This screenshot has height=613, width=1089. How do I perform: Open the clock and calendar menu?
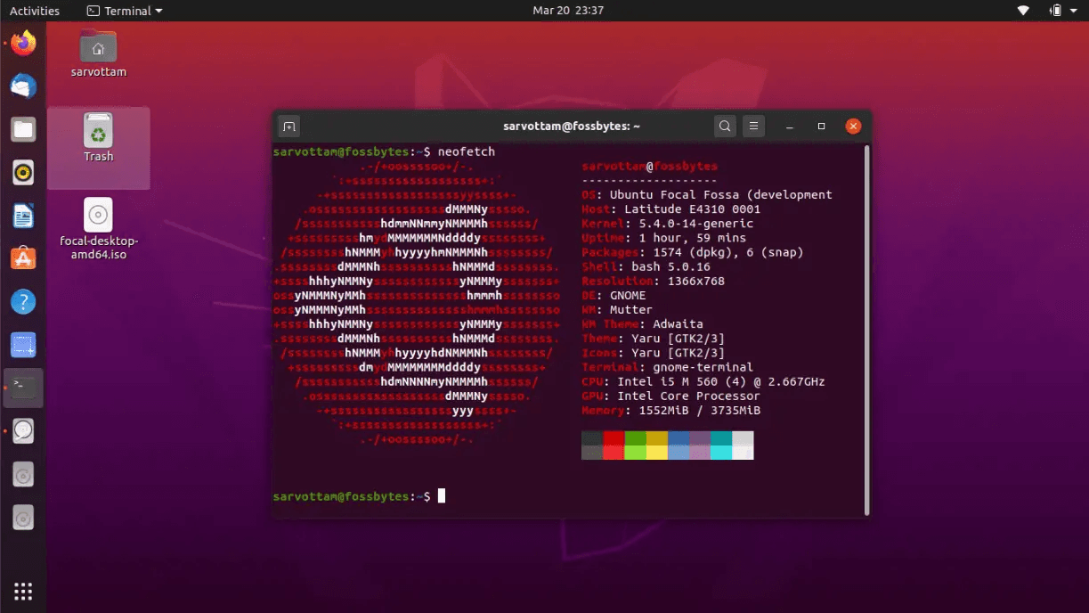coord(568,11)
